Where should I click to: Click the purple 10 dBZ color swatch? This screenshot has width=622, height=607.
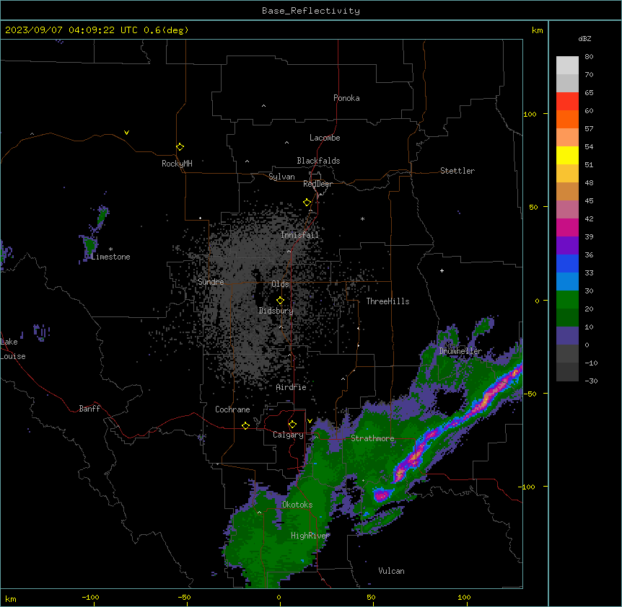click(567, 336)
